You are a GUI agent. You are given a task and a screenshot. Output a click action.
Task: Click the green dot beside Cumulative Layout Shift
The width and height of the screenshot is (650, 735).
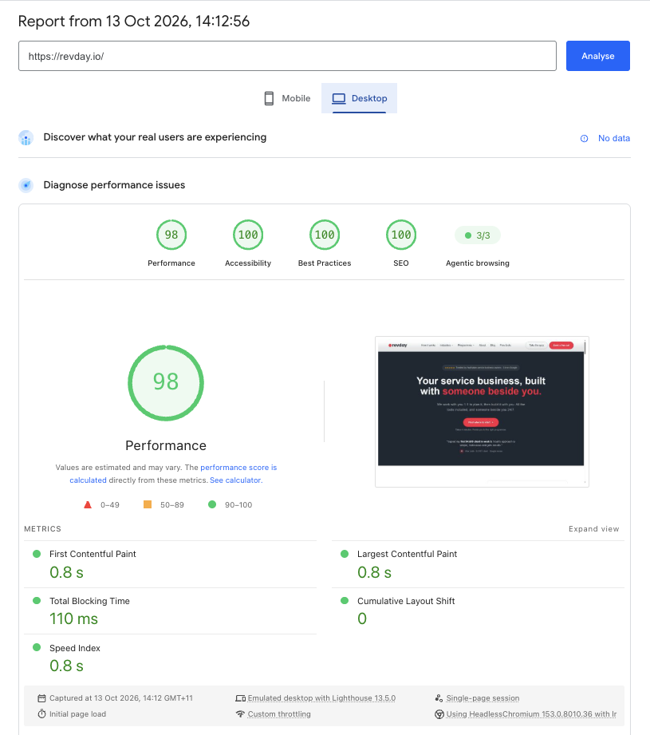(x=345, y=600)
